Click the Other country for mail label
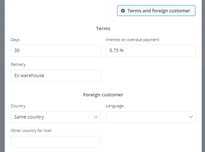The image size is (205, 152). [31, 131]
